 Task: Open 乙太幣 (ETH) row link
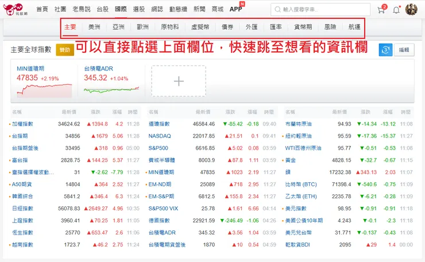(301, 197)
